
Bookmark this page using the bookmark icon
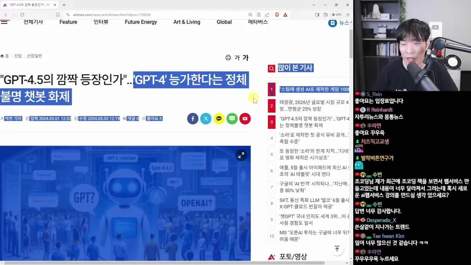[58, 15]
